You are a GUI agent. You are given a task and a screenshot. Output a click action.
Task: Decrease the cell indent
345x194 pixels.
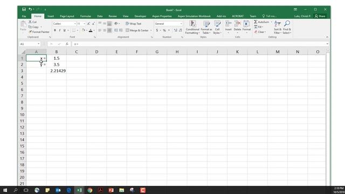pos(116,30)
